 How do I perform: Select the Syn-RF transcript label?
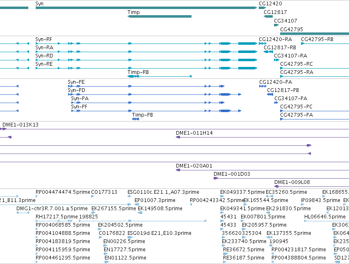pyautogui.click(x=43, y=39)
